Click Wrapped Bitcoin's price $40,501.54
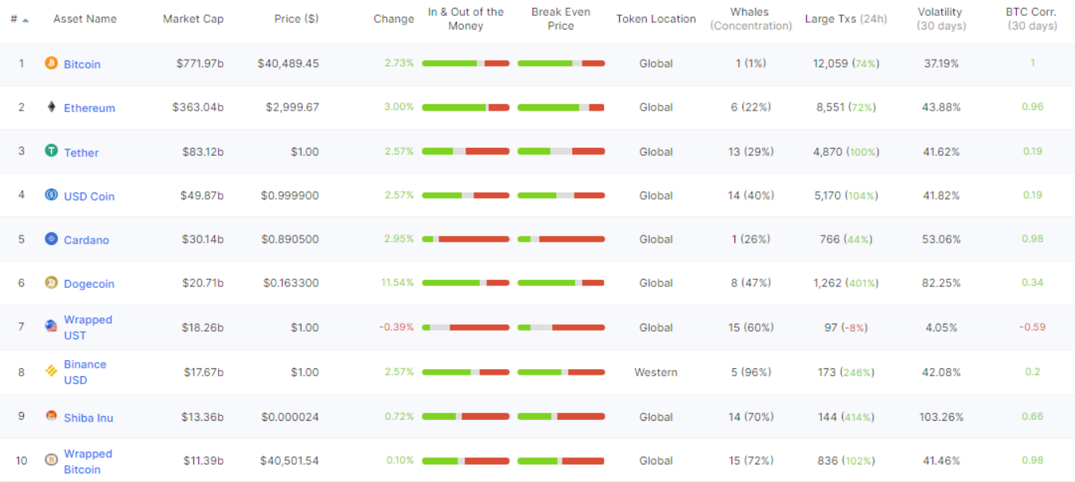This screenshot has height=482, width=1075. 289,461
